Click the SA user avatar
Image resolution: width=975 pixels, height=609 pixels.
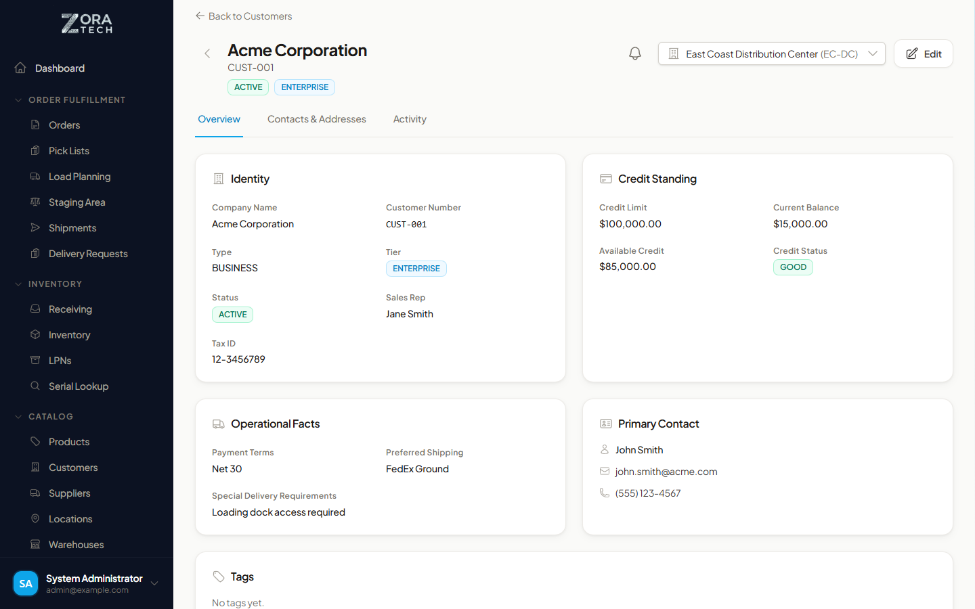[26, 583]
